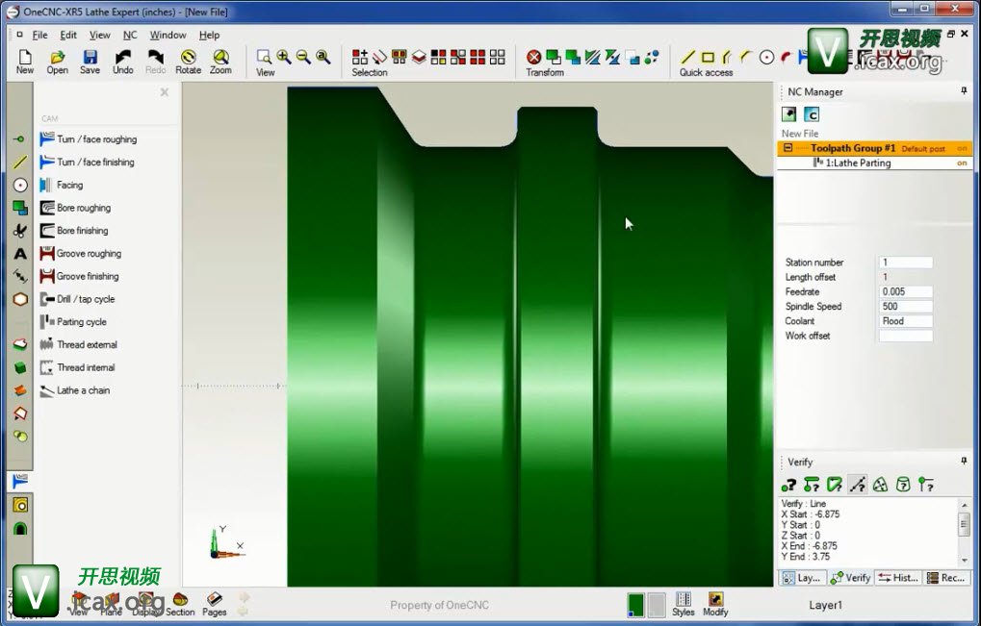
Task: Open the NC menu
Action: (x=130, y=35)
